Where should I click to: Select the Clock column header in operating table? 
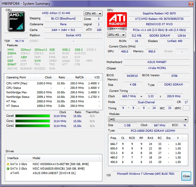coord(44,77)
